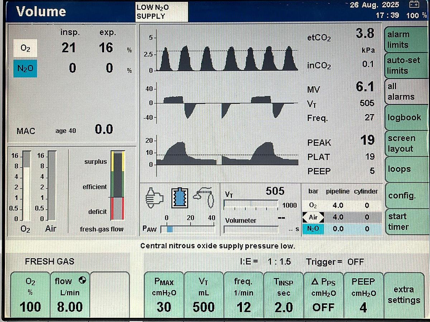Tap the Air flow tube gauge
430x322 pixels.
click(x=52, y=185)
